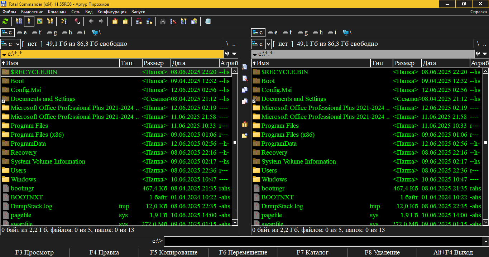489x257 pixels.
Task: Select drive f in left drive bar
Action: click(37, 33)
